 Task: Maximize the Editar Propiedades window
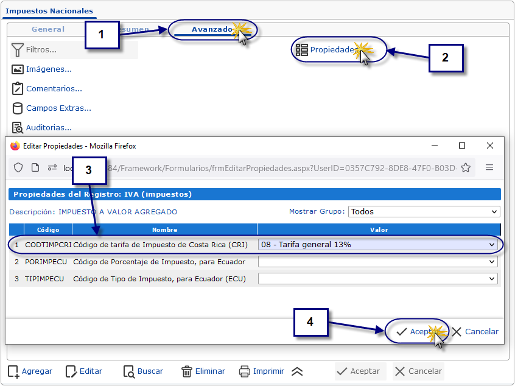462,146
